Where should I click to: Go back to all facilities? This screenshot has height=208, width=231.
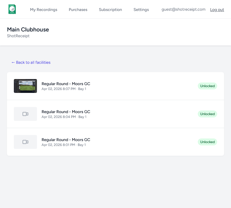(x=31, y=62)
